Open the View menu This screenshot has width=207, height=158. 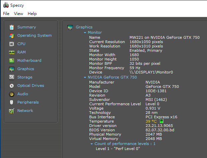pos(18,14)
